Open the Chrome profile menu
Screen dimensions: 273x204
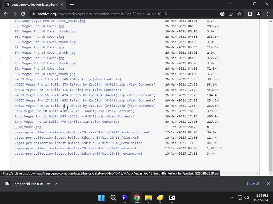[259, 14]
